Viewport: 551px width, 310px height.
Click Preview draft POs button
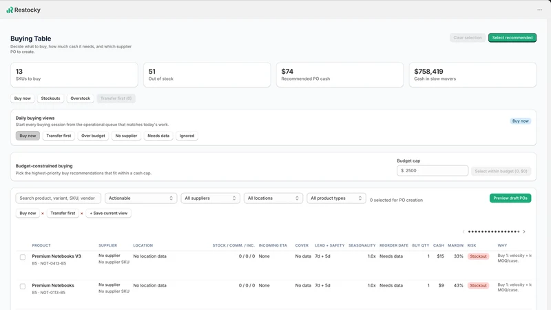tap(510, 198)
